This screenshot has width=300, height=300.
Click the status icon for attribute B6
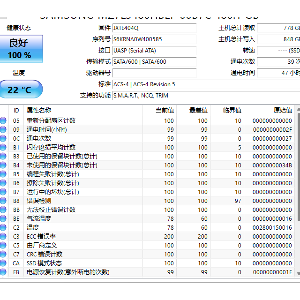3,183
